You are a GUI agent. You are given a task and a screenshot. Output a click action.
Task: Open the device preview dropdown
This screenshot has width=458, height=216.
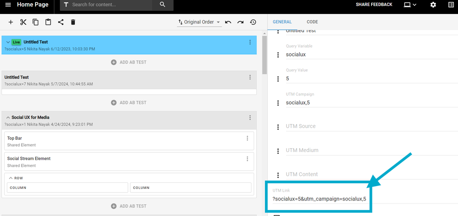click(x=410, y=5)
